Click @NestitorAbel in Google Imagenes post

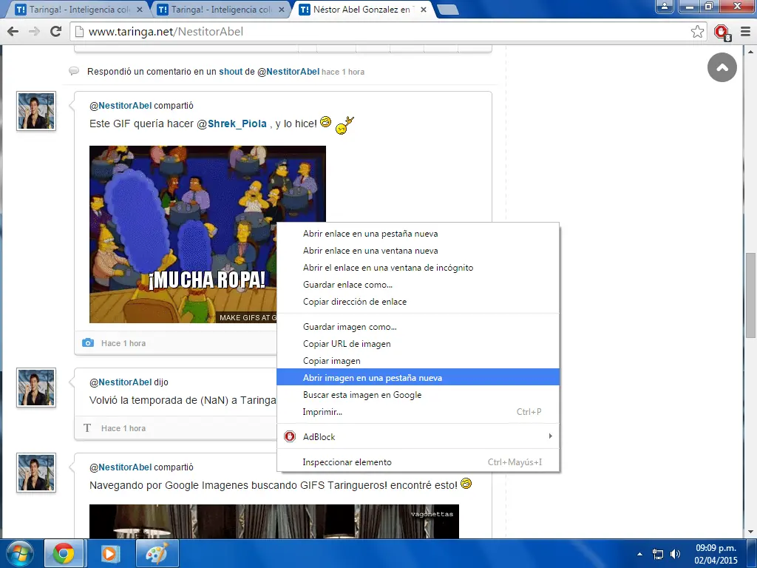pos(120,467)
